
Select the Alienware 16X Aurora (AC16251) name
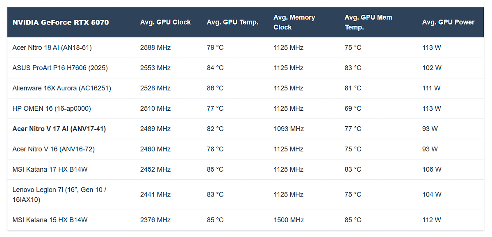coord(61,88)
